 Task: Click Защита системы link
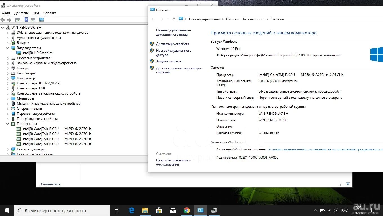(169, 61)
